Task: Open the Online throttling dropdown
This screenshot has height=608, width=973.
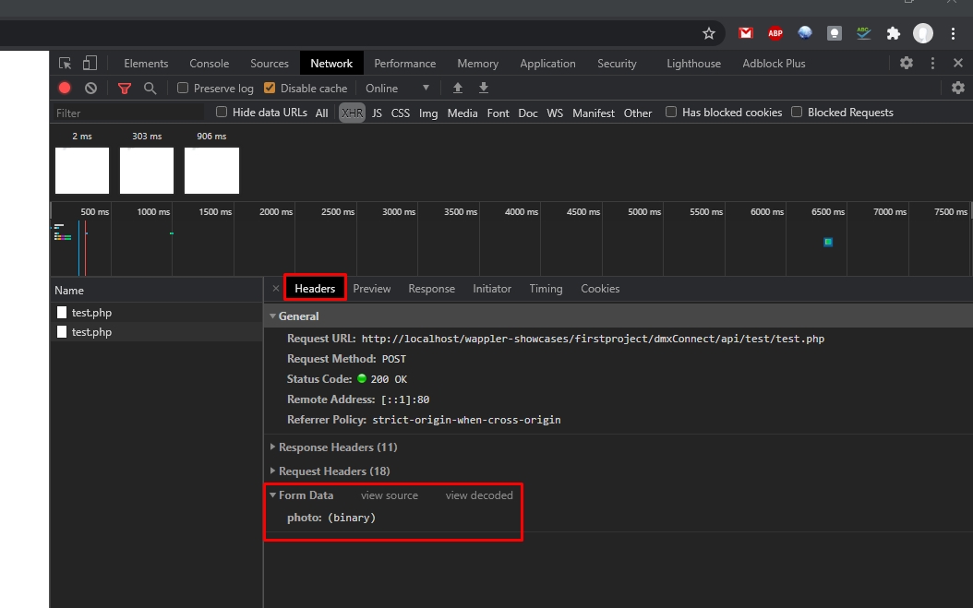Action: 398,89
